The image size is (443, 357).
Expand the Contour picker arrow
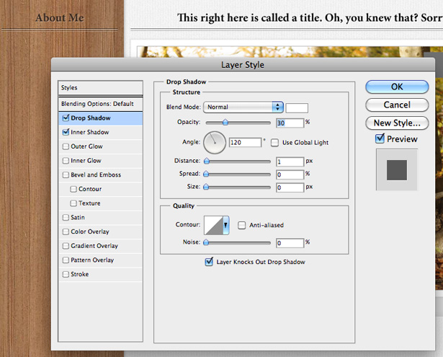coord(226,226)
